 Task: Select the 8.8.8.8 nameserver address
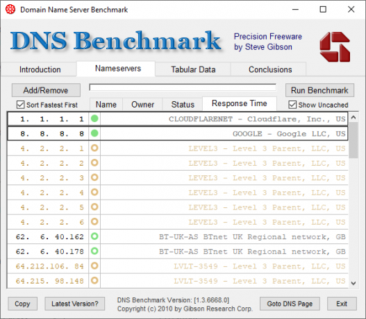point(52,134)
